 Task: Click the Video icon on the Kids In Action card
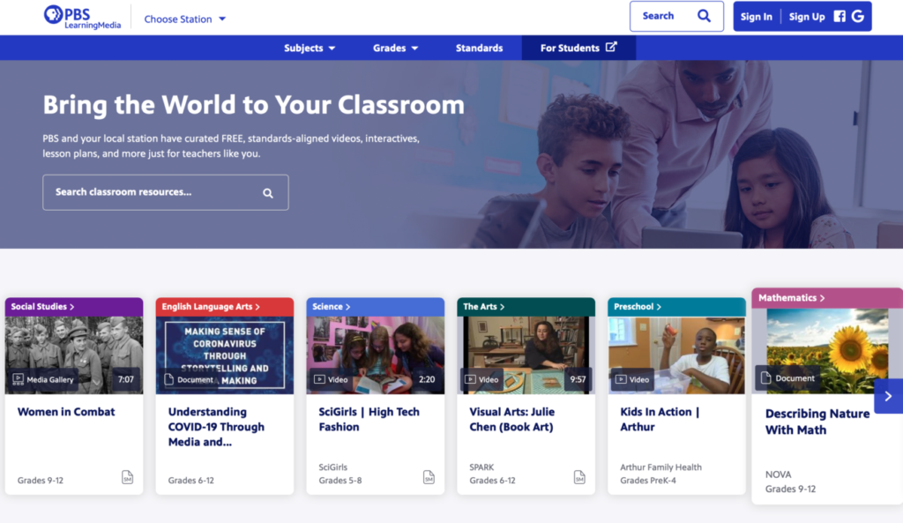pyautogui.click(x=620, y=379)
